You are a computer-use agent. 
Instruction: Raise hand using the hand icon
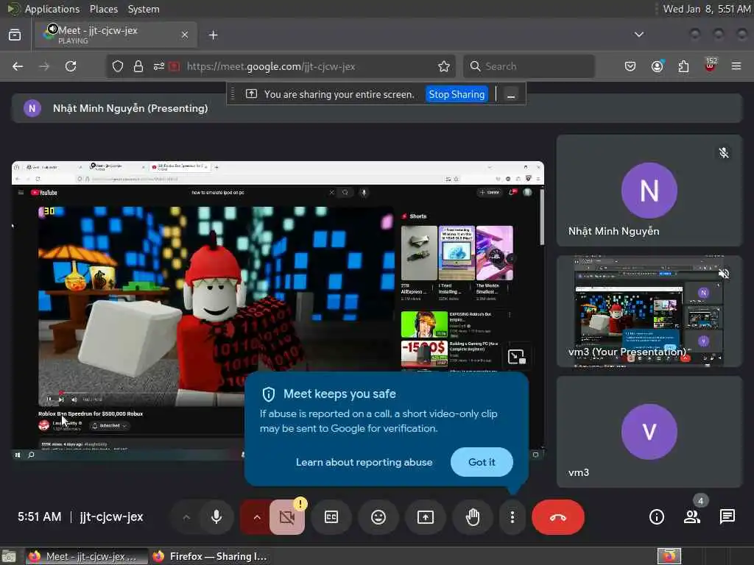click(473, 517)
